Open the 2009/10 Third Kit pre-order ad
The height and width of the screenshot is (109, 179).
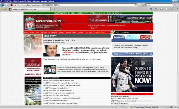[132, 75]
